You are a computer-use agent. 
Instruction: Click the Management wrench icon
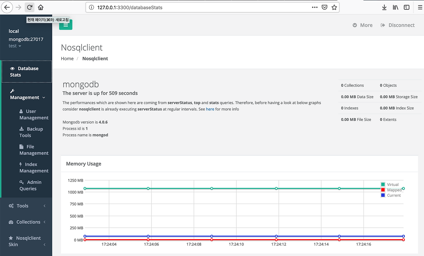12,91
